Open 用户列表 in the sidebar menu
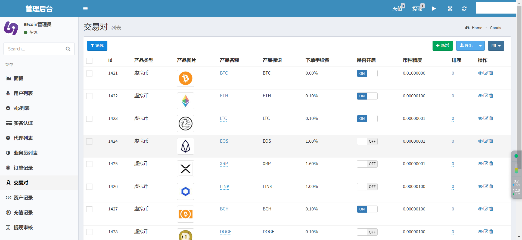522x240 pixels. click(23, 93)
